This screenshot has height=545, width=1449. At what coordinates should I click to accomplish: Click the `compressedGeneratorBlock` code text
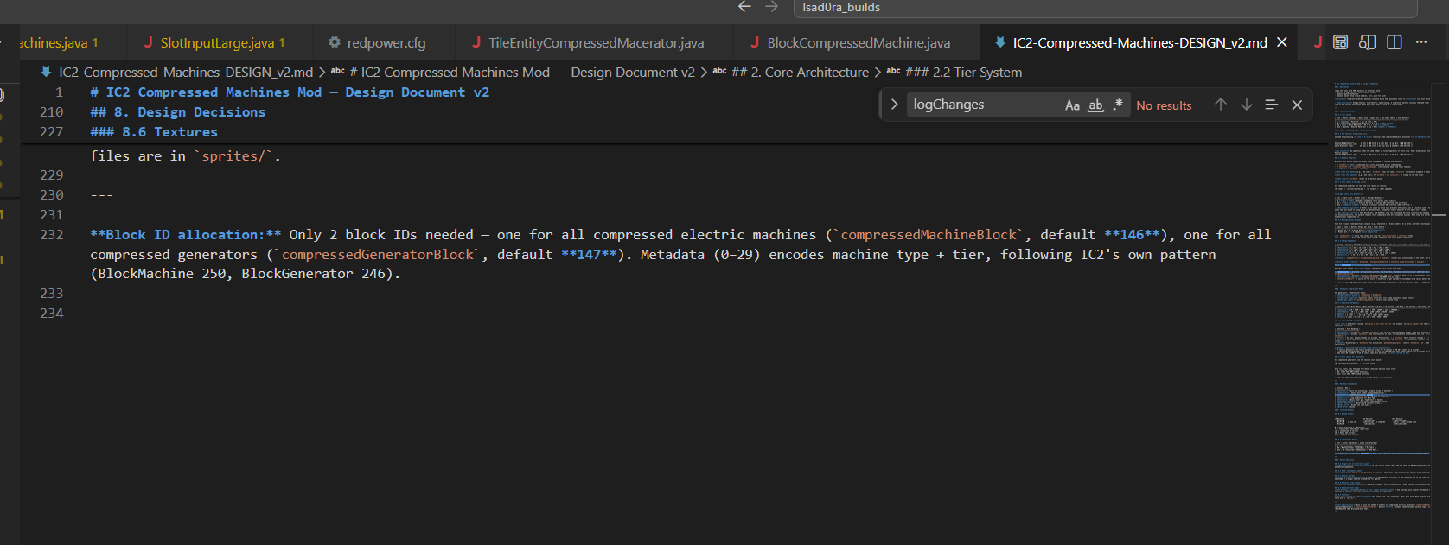(378, 255)
